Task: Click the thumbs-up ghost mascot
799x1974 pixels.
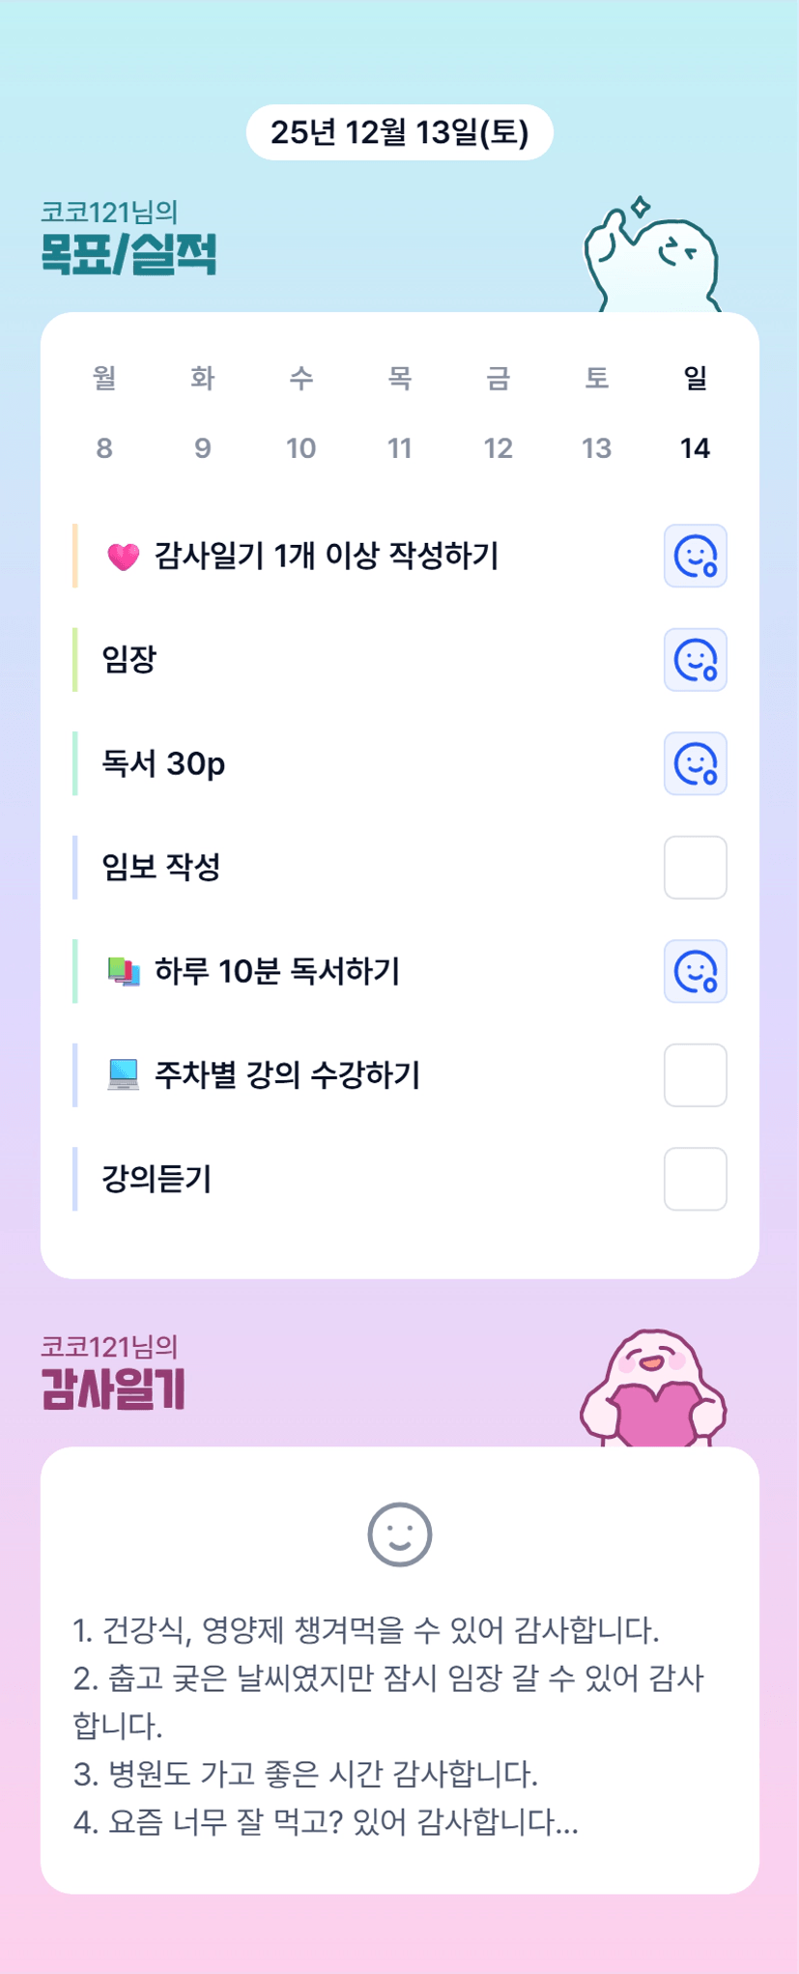Action: click(652, 258)
